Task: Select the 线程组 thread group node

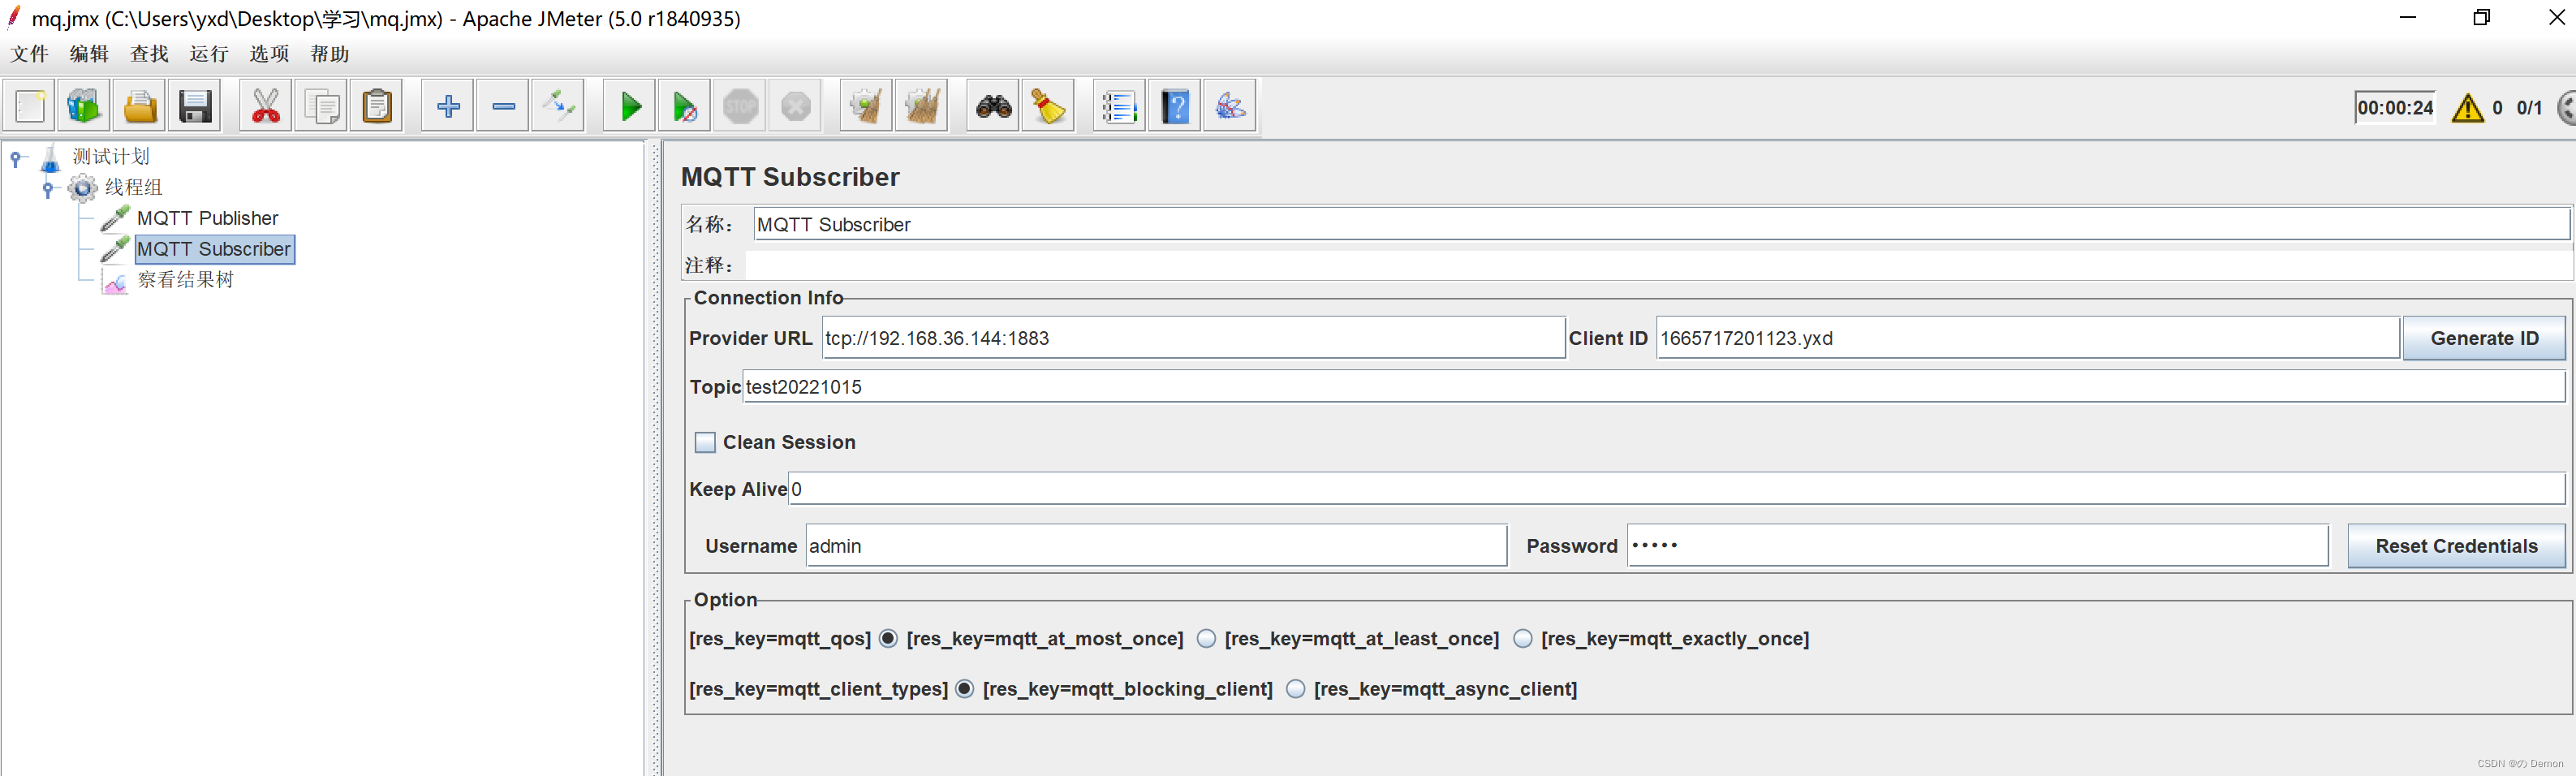Action: [x=133, y=187]
